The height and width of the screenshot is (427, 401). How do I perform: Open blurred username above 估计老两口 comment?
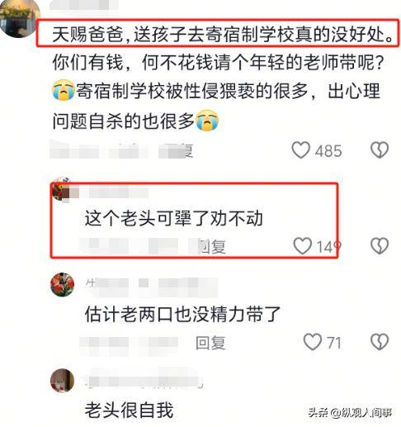[x=151, y=285]
